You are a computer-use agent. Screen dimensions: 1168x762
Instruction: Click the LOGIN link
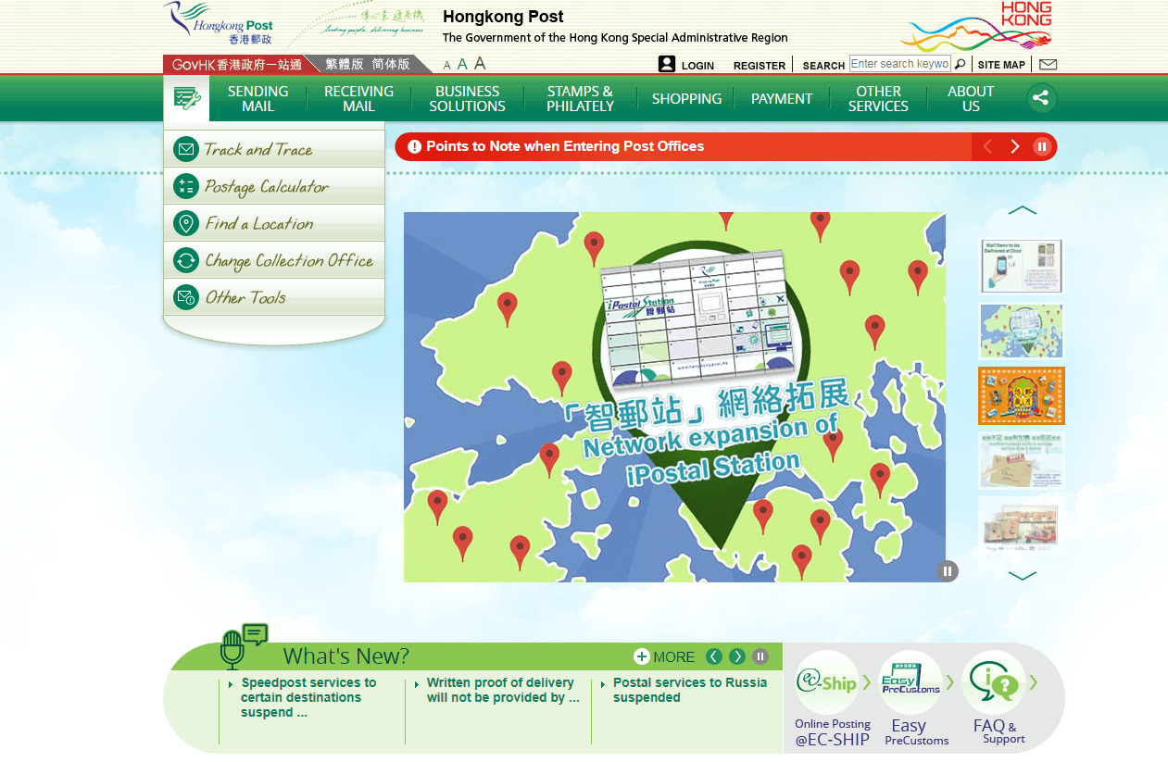coord(697,66)
